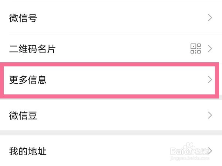The height and width of the screenshot is (166, 222).
Task: Open the 微信豆 item
Action: coord(23,116)
